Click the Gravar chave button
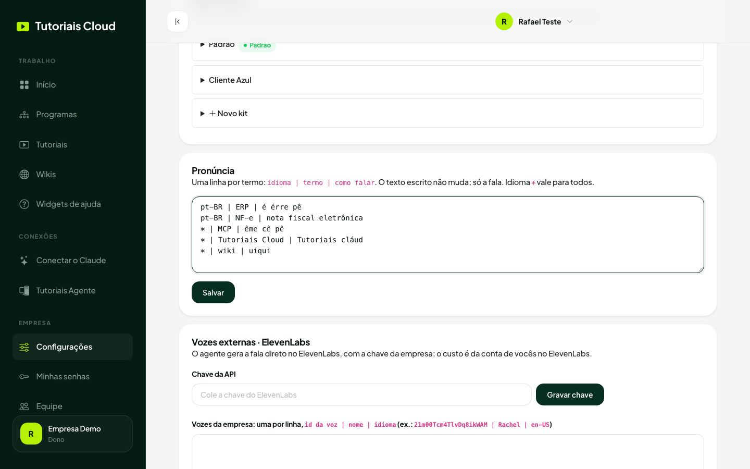This screenshot has width=750, height=469. point(570,394)
